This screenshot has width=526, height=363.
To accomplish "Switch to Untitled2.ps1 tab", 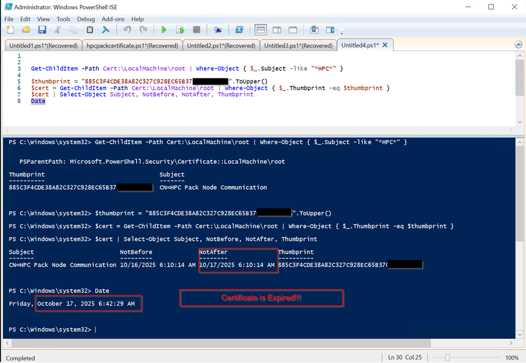I will pos(221,45).
